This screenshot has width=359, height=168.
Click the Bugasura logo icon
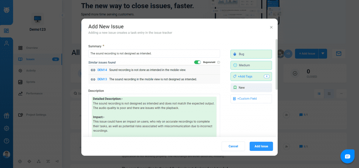6,10
